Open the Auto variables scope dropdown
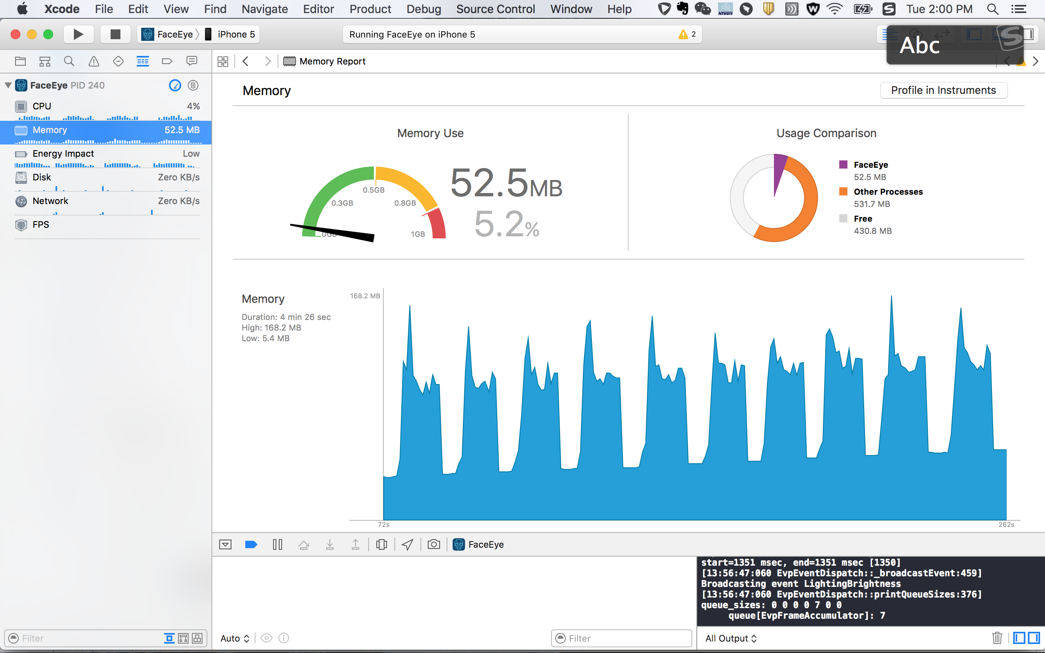Image resolution: width=1045 pixels, height=653 pixels. tap(234, 638)
